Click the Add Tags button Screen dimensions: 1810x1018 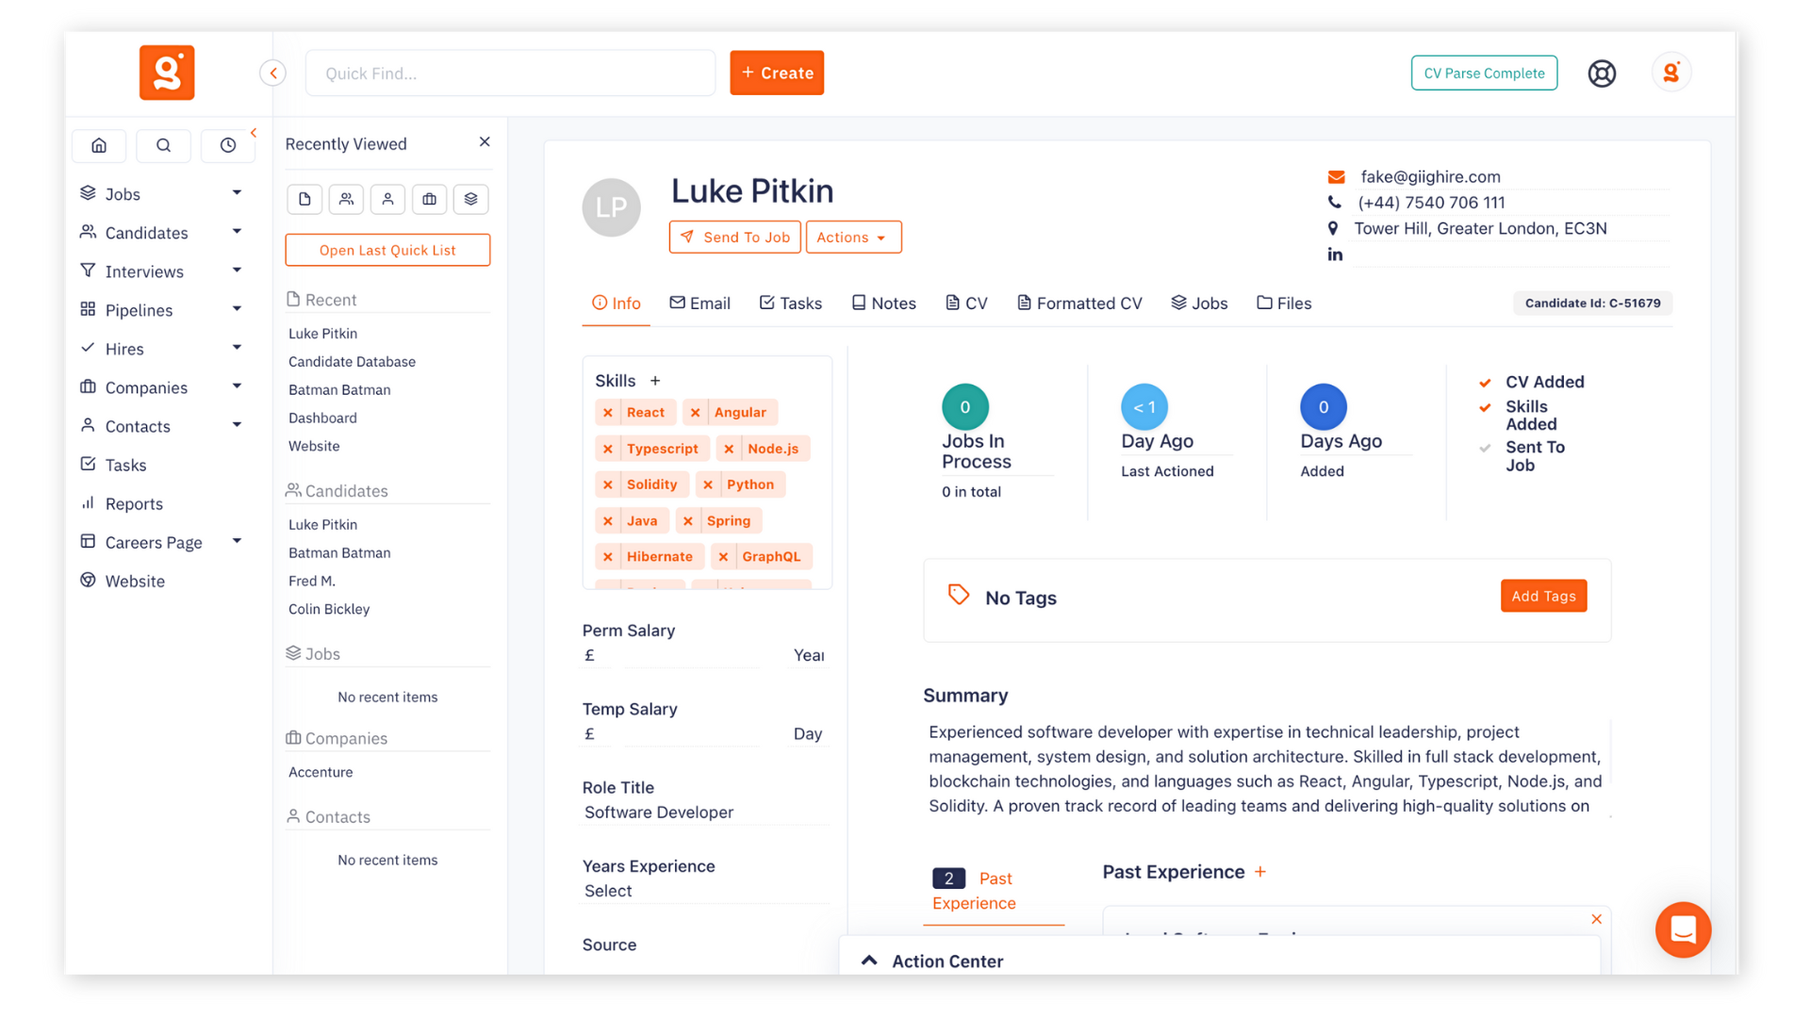1543,596
